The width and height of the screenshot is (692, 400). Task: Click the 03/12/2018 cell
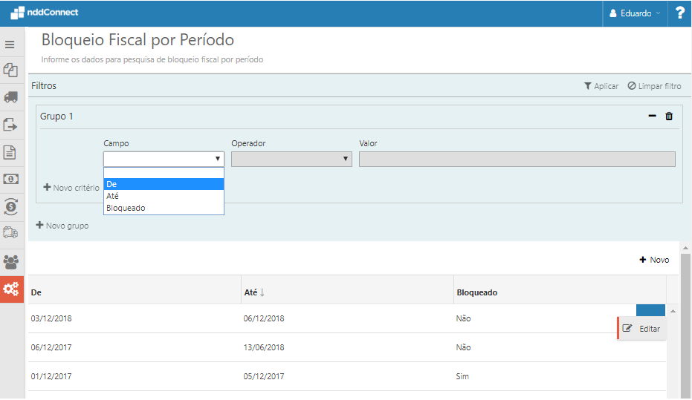[x=51, y=318]
